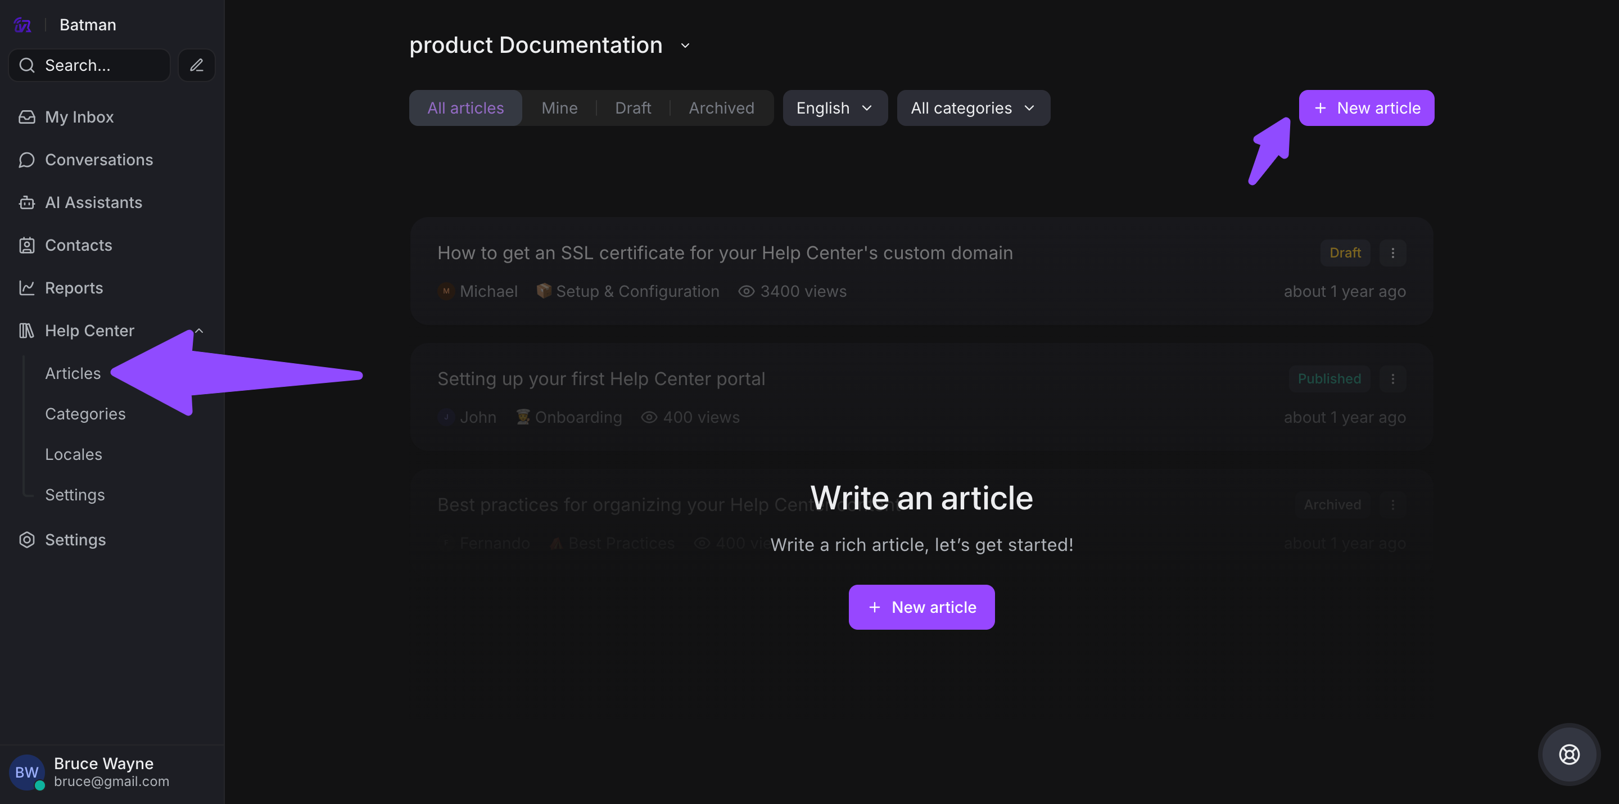Click the Search input field
The image size is (1619, 804).
[x=89, y=65]
